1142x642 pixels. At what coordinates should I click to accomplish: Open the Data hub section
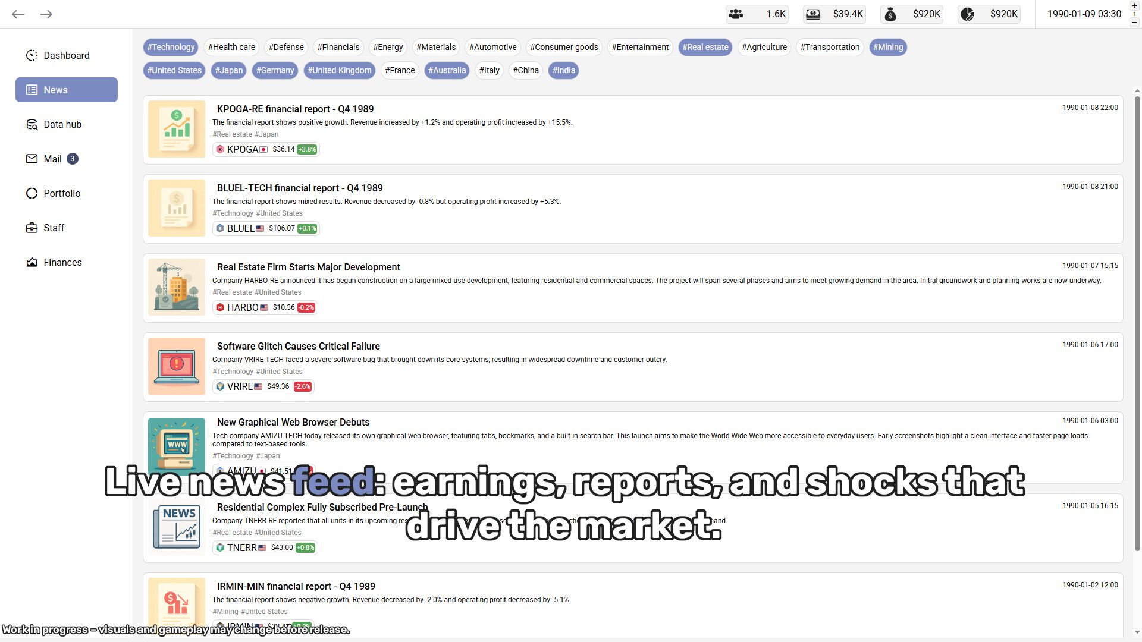[62, 124]
